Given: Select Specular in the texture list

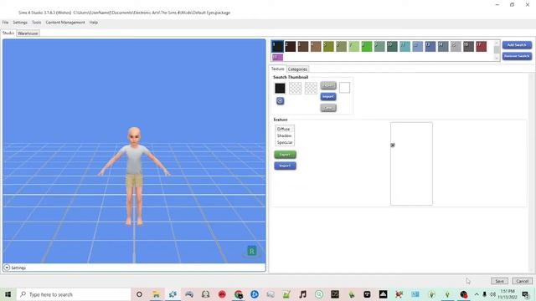Looking at the screenshot, I should point(285,143).
